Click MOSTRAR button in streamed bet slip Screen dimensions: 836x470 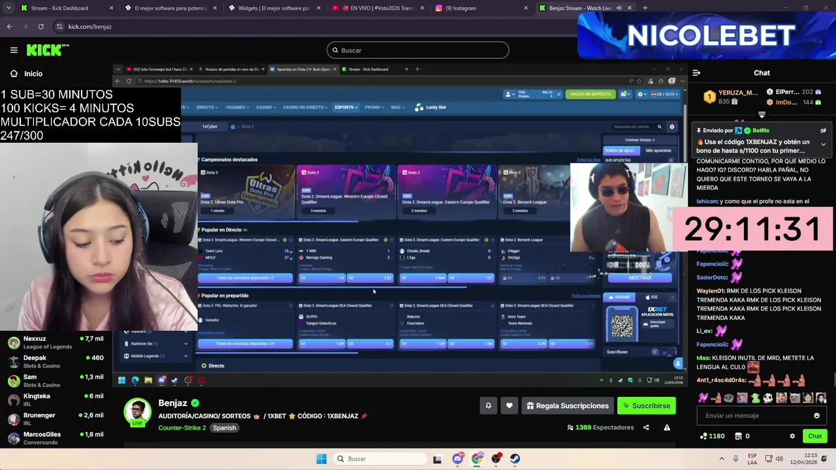pos(639,277)
